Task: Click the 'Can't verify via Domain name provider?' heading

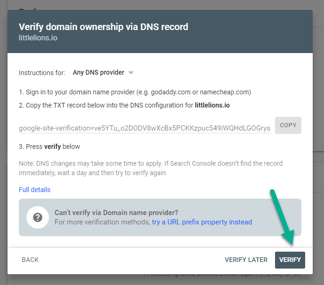Action: coord(116,213)
